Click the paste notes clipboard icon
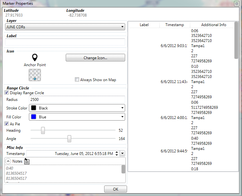This screenshot has width=242, height=196. coord(27,161)
